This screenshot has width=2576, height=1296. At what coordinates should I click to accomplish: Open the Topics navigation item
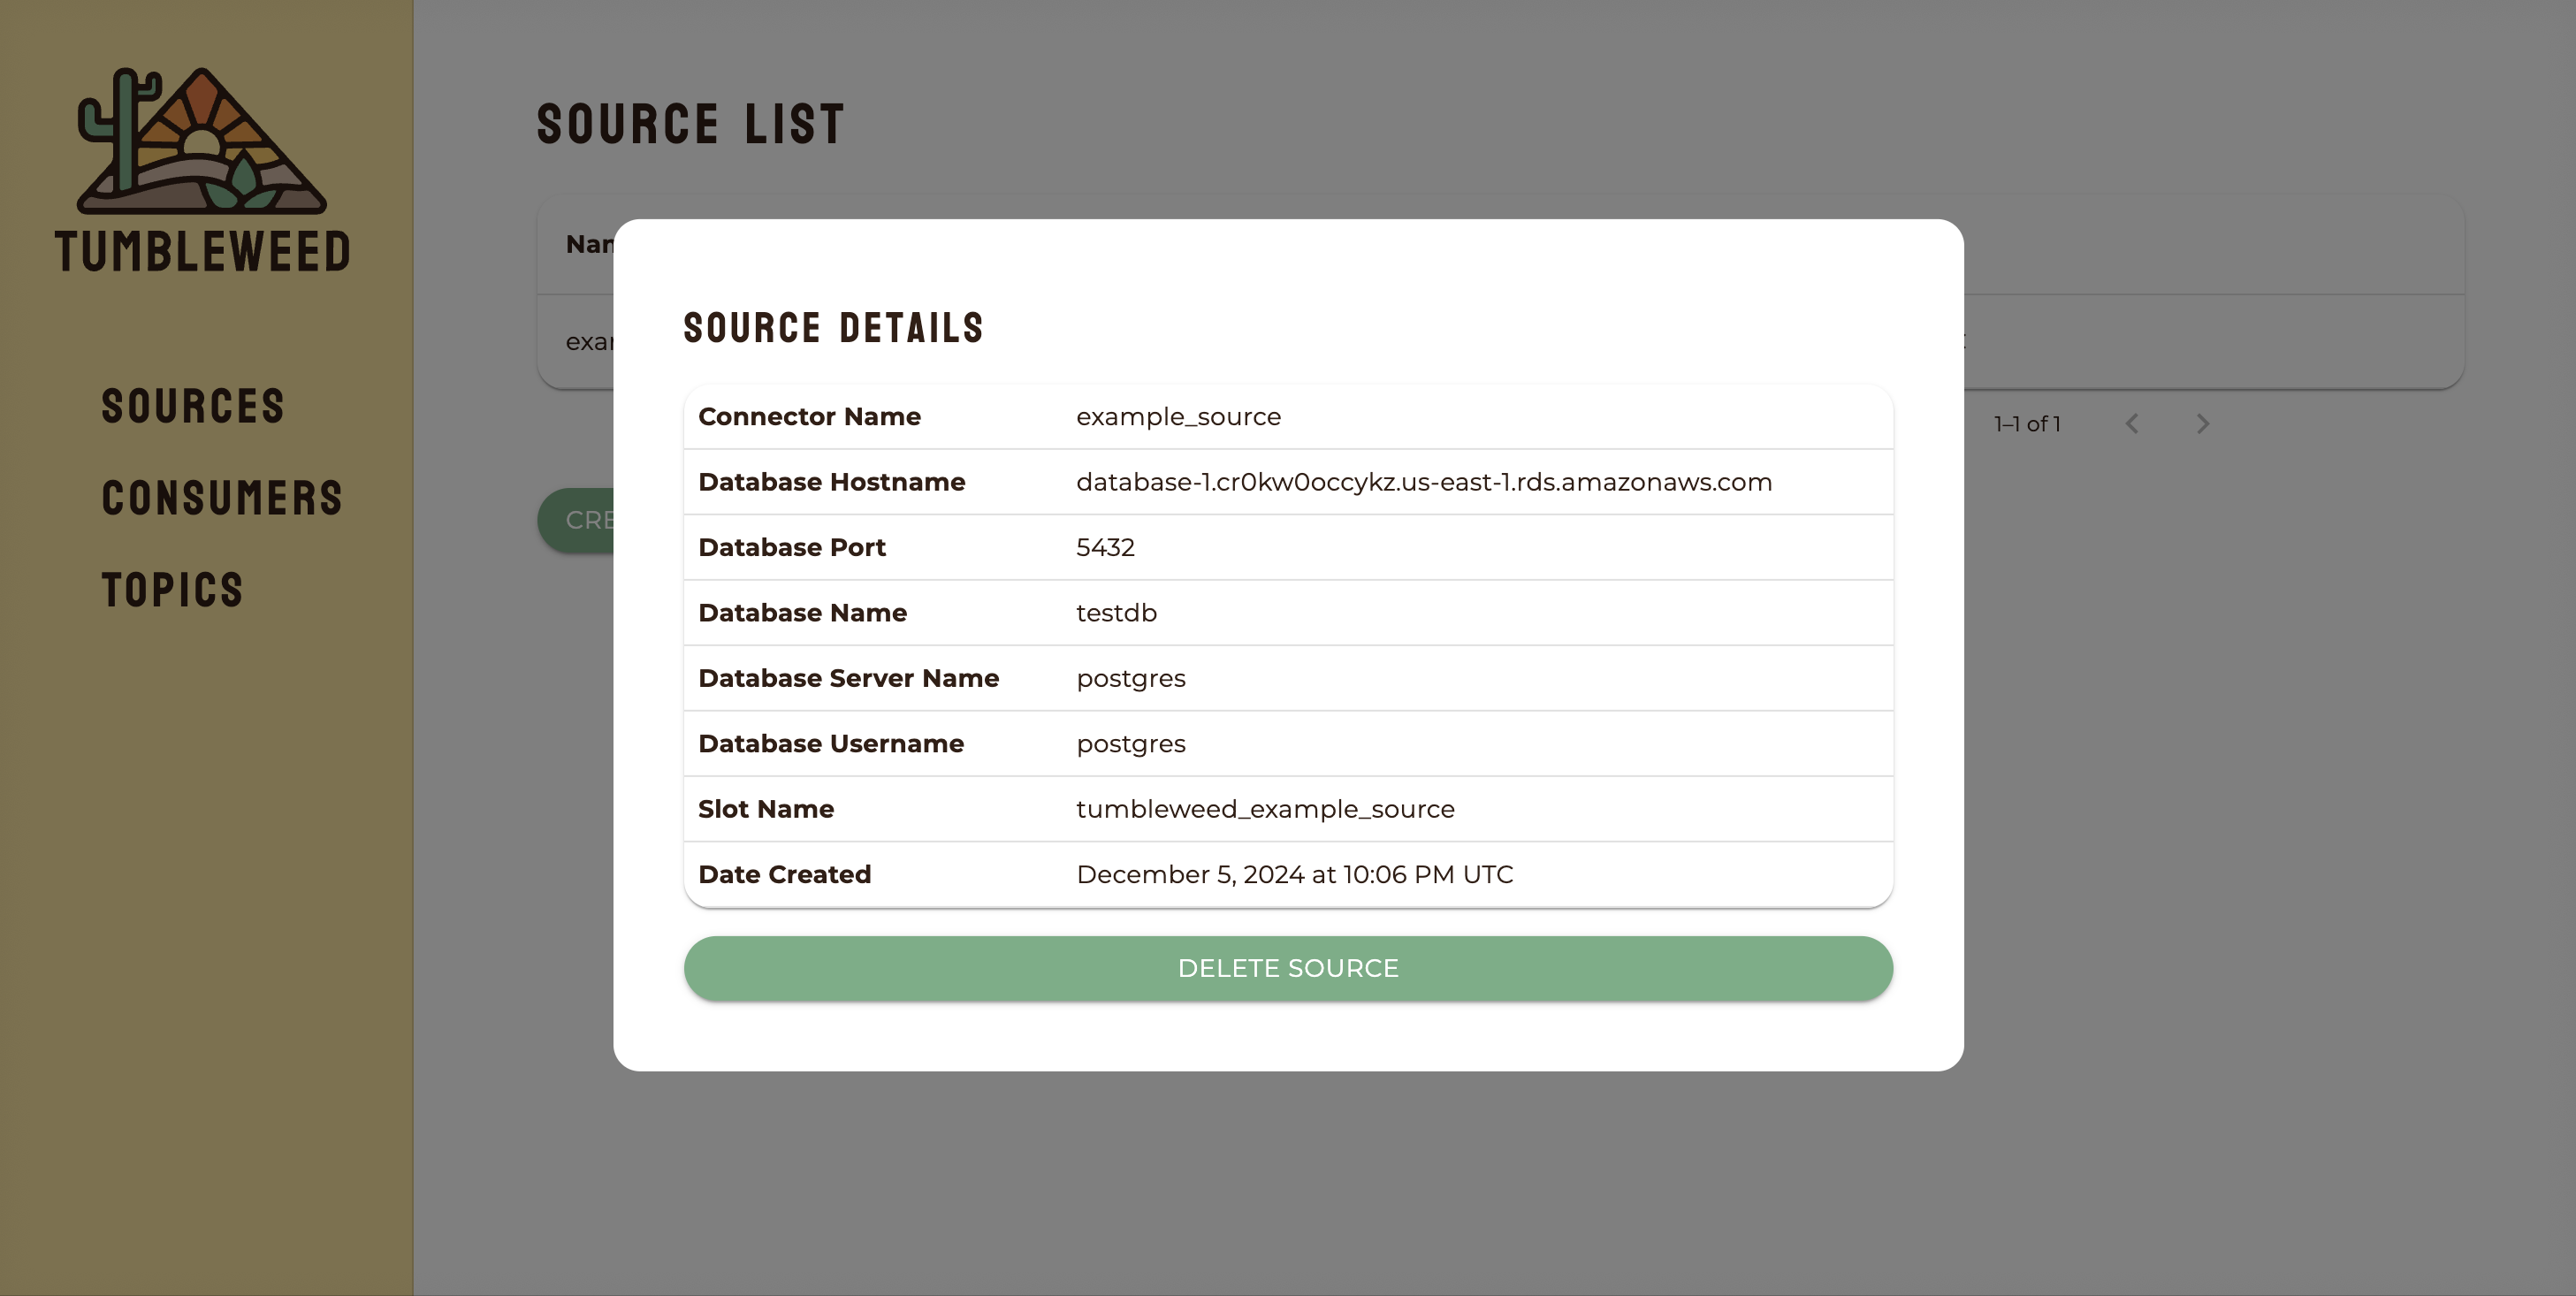coord(172,590)
